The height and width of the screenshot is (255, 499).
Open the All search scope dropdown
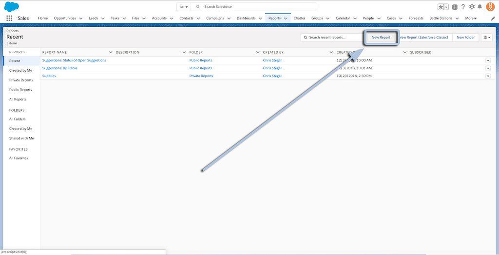click(x=184, y=7)
